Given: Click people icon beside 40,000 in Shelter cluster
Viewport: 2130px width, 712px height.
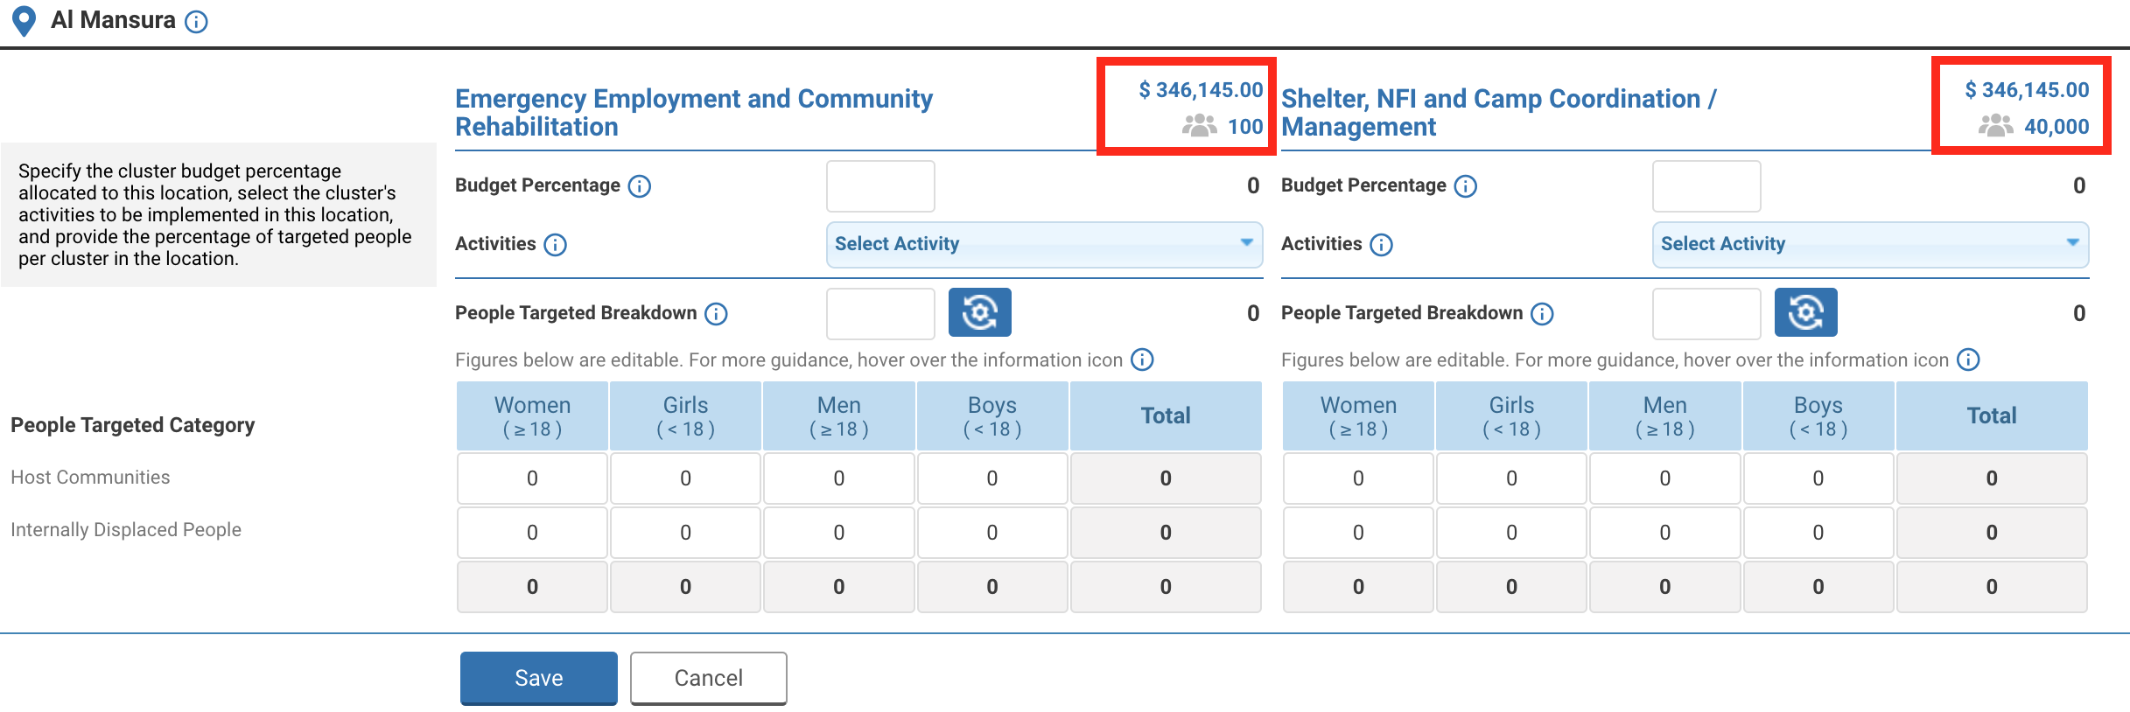Looking at the screenshot, I should 1995,126.
